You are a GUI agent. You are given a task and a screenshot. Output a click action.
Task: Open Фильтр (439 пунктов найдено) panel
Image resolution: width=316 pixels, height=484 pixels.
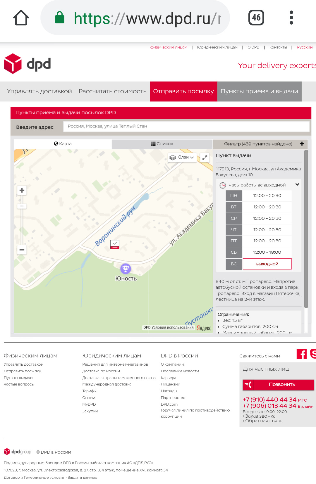260,144
